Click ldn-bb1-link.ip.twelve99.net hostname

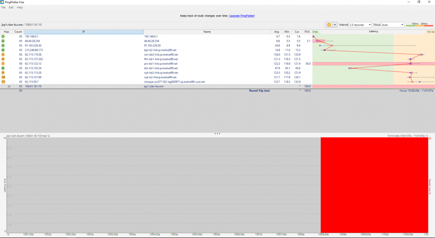click(x=161, y=68)
